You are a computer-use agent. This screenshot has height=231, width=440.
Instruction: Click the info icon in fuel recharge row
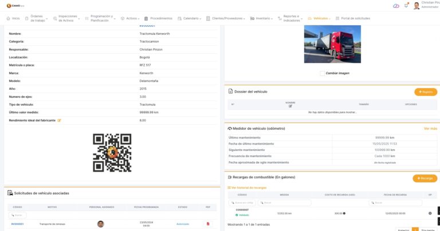pyautogui.click(x=430, y=213)
